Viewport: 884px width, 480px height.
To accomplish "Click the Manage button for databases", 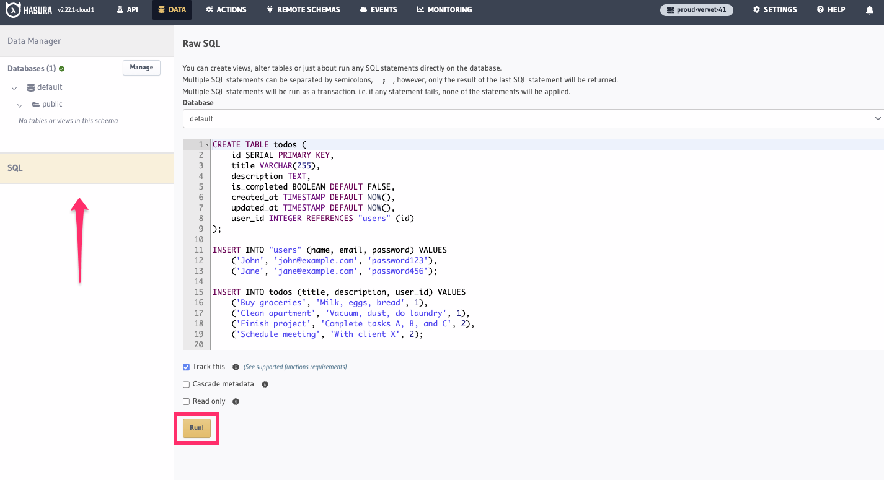I will point(141,68).
